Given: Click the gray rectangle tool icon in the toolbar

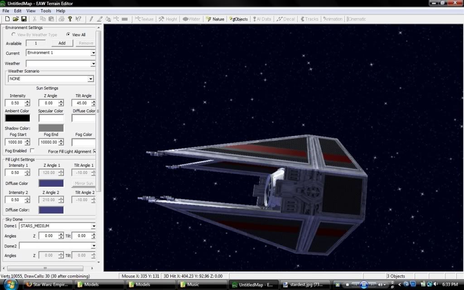Looking at the screenshot, I should [x=125, y=19].
